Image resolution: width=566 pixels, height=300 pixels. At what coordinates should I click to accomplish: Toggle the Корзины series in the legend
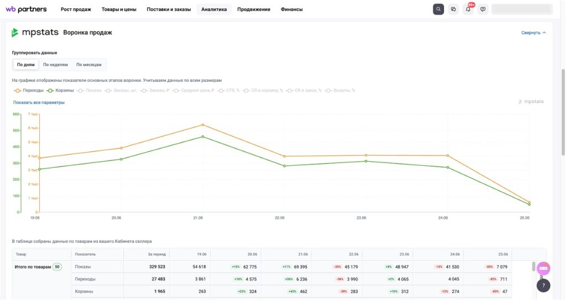click(60, 90)
